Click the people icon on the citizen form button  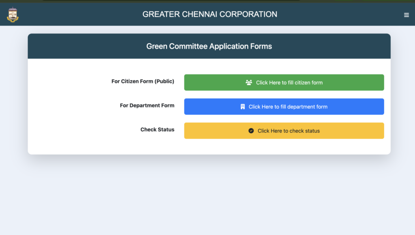[249, 82]
